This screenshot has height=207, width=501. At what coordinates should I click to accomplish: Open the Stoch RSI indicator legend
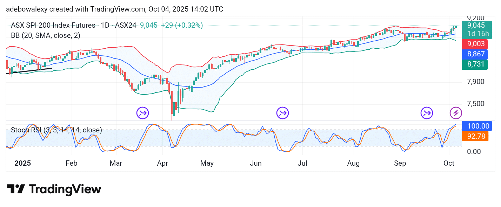click(56, 130)
